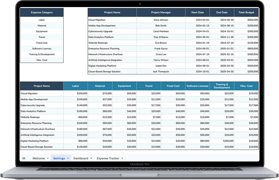The height and width of the screenshot is (180, 279).
Task: Select the Misc. Cost column header
Action: [x=246, y=86]
